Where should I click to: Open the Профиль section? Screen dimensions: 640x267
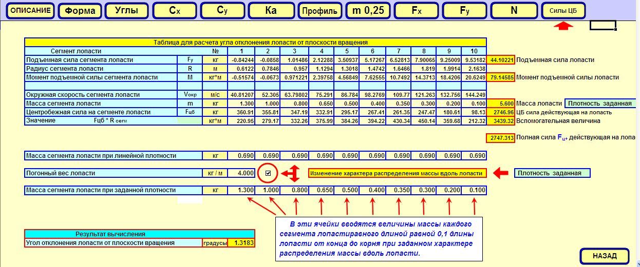coord(319,11)
